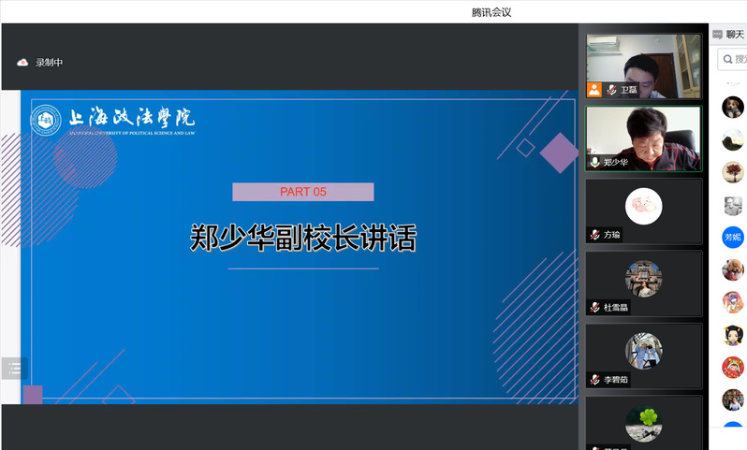Click the 录制中 recording status label
The width and height of the screenshot is (747, 450).
50,63
